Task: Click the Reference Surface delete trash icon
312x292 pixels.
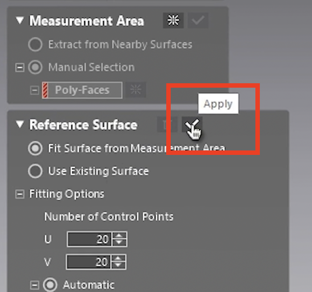Action: pos(167,125)
